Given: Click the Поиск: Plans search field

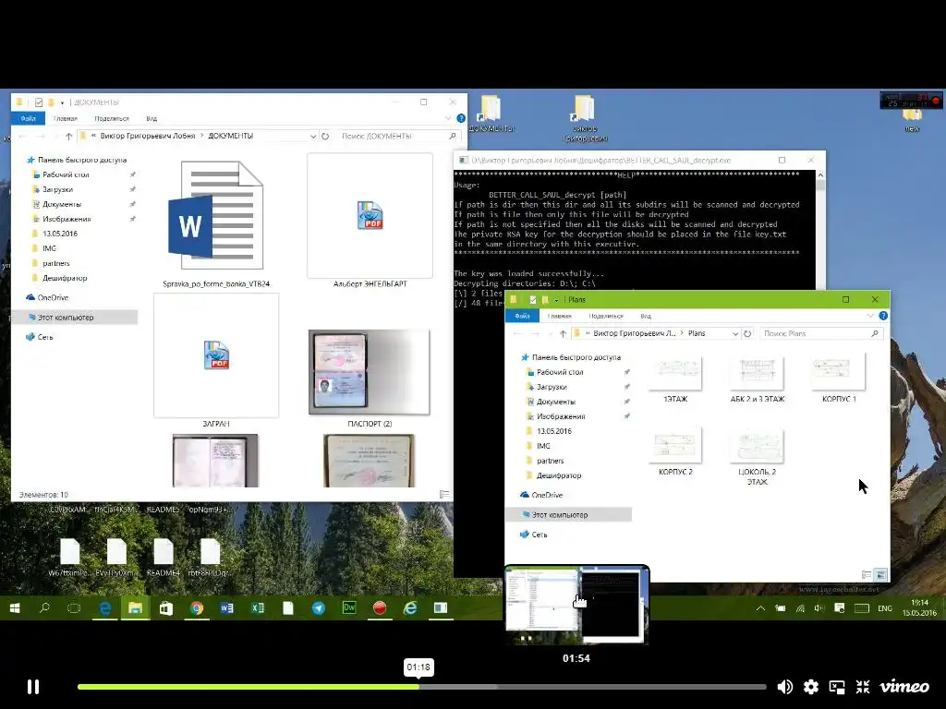Looking at the screenshot, I should coord(821,333).
